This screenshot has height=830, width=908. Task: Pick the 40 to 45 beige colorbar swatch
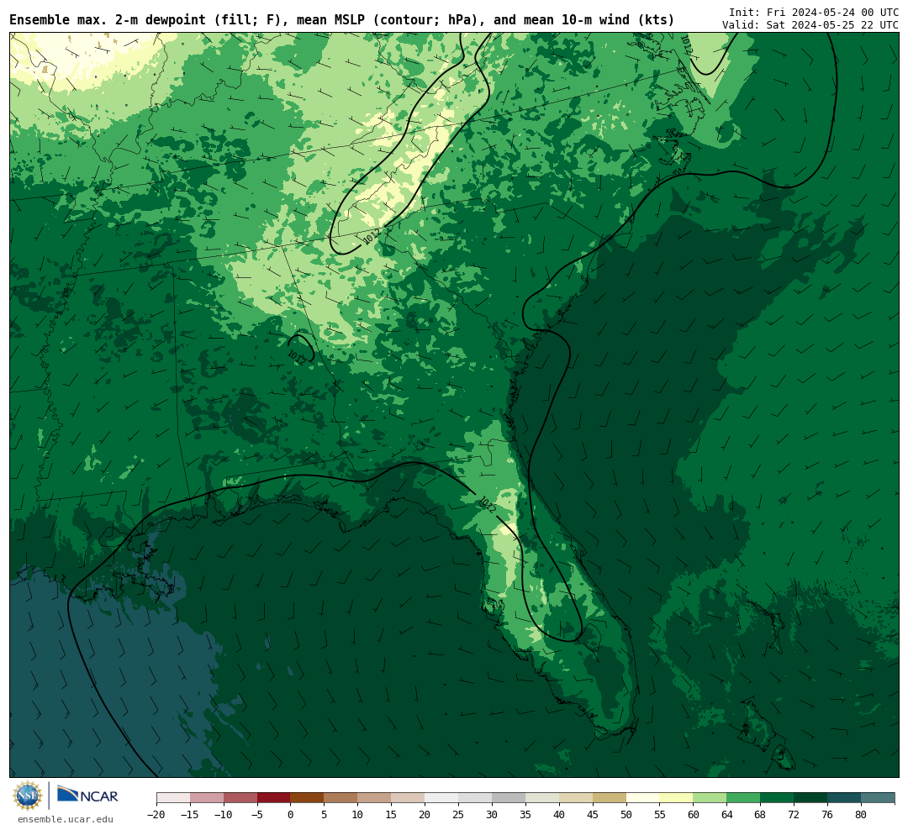click(x=576, y=798)
